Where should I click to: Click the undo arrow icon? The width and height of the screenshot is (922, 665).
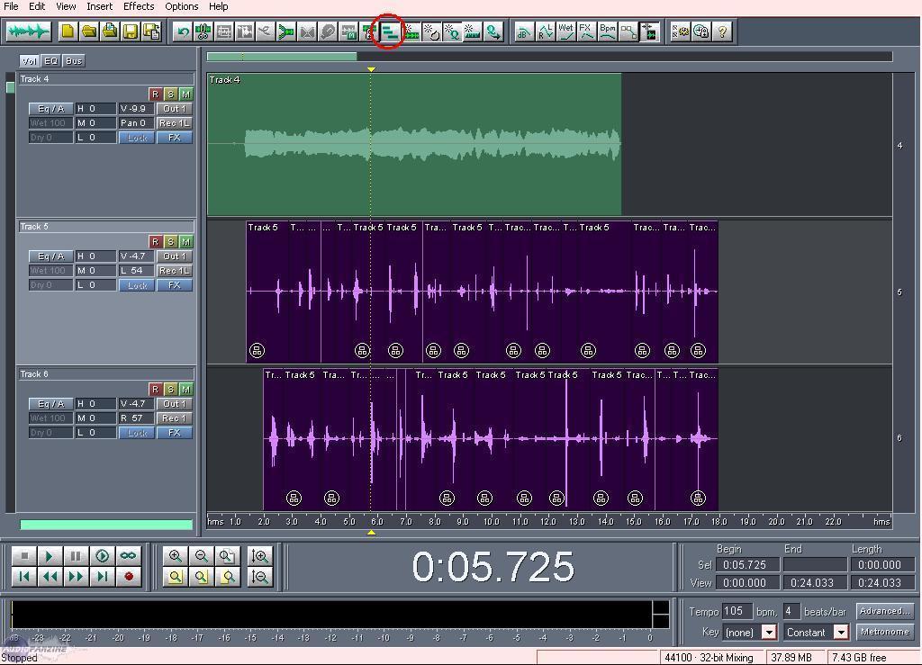[182, 31]
